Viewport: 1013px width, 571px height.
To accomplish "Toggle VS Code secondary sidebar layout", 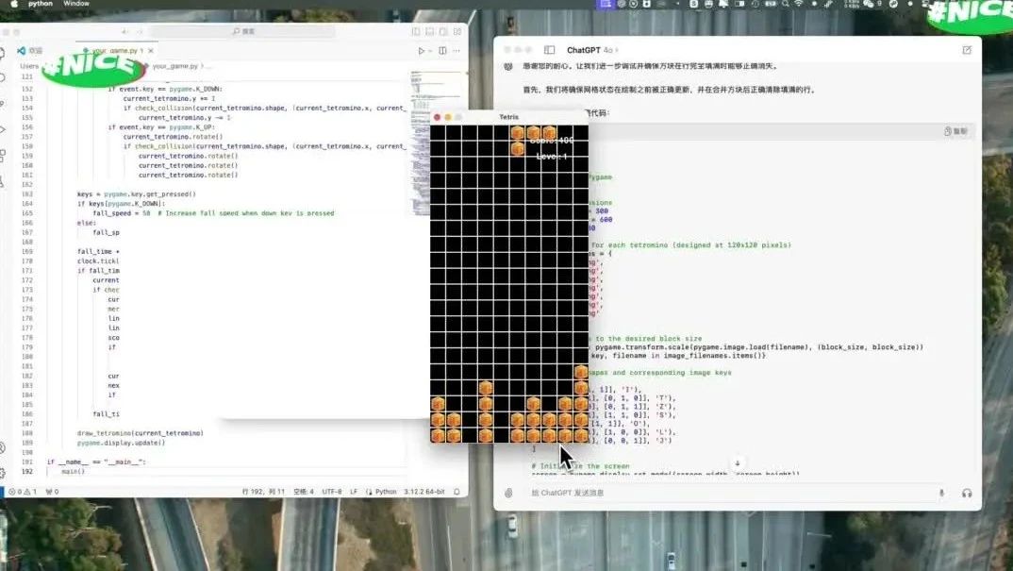I will (443, 31).
